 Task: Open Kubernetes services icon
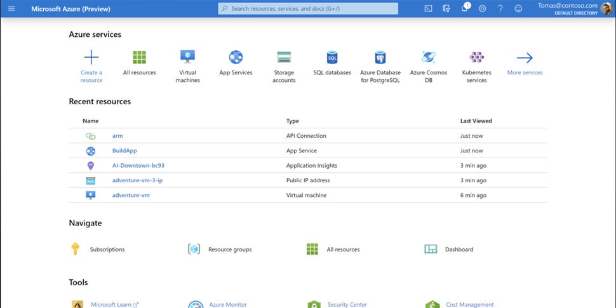[x=476, y=57]
